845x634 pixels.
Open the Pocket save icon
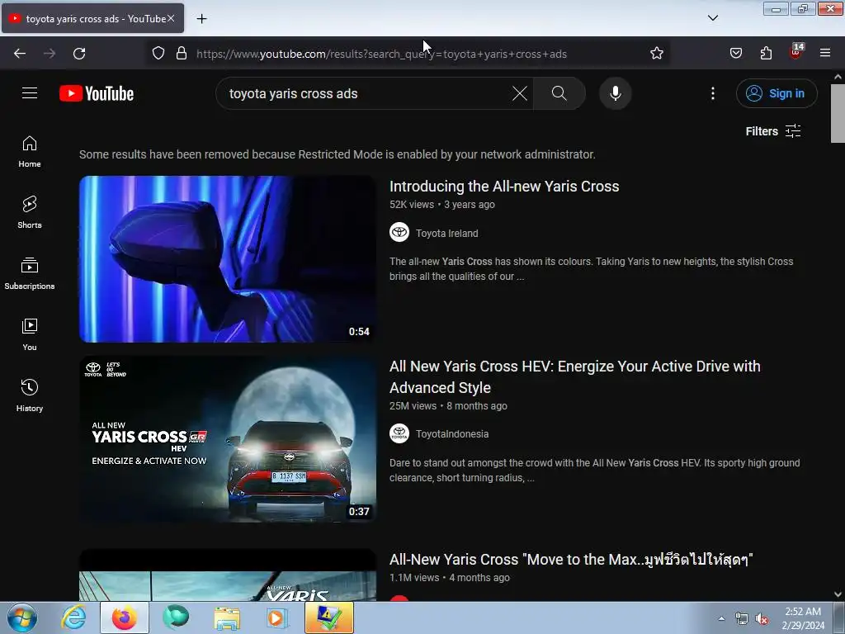735,54
